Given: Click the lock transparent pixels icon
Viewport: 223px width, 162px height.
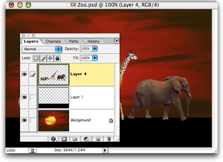Looking at the screenshot, I should (36, 58).
